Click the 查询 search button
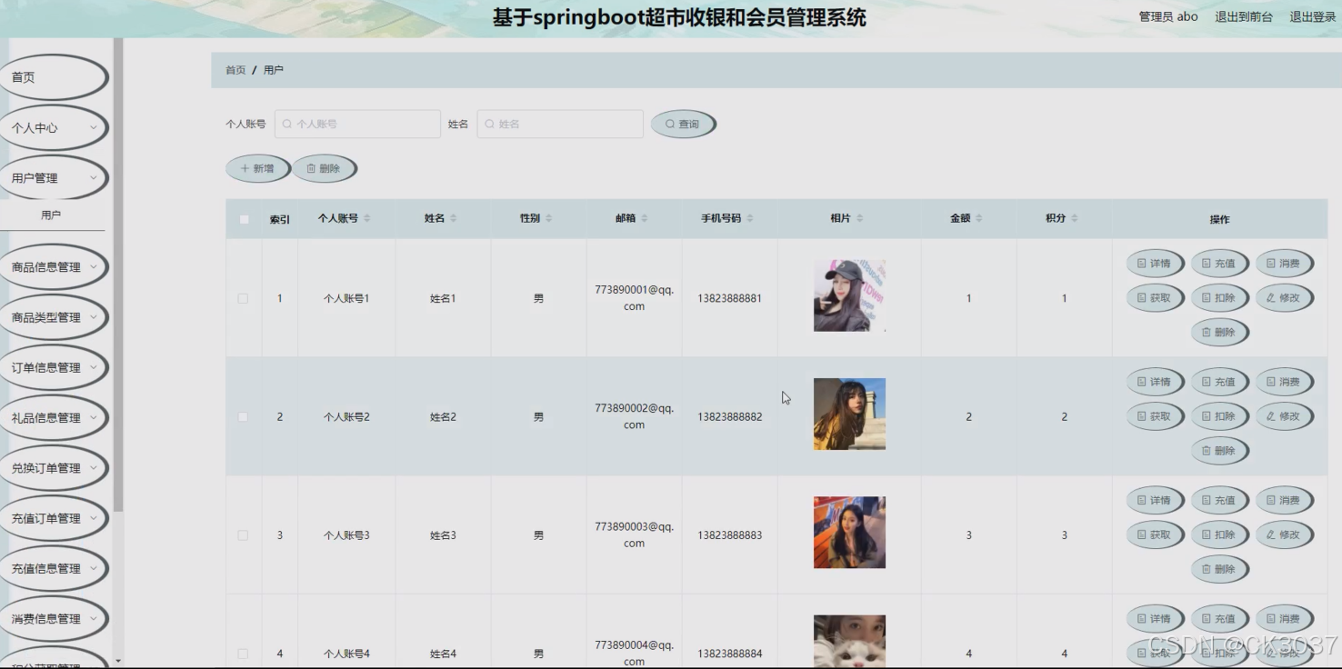This screenshot has height=669, width=1342. [683, 123]
